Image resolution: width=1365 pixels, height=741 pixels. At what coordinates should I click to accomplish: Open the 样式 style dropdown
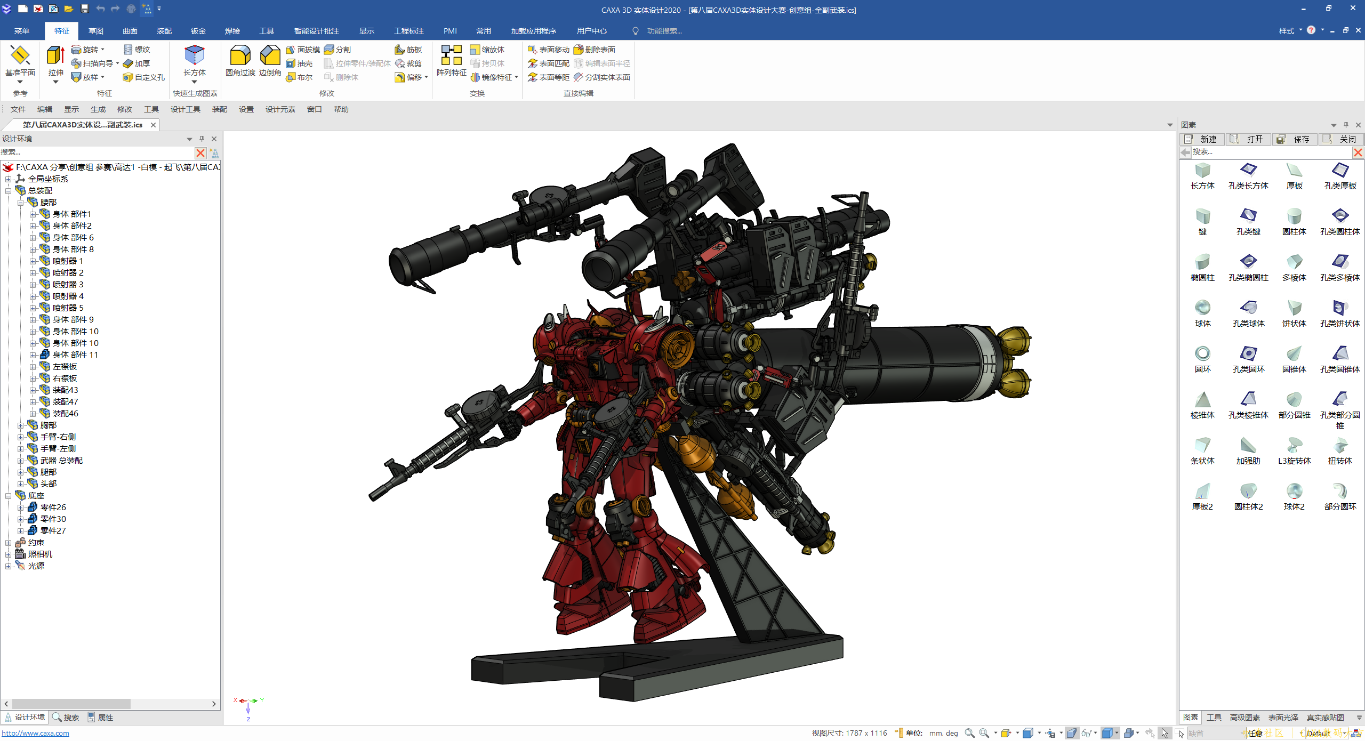click(1291, 31)
